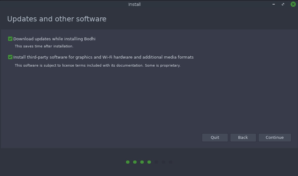Click the second green progress dot

[x=135, y=162]
